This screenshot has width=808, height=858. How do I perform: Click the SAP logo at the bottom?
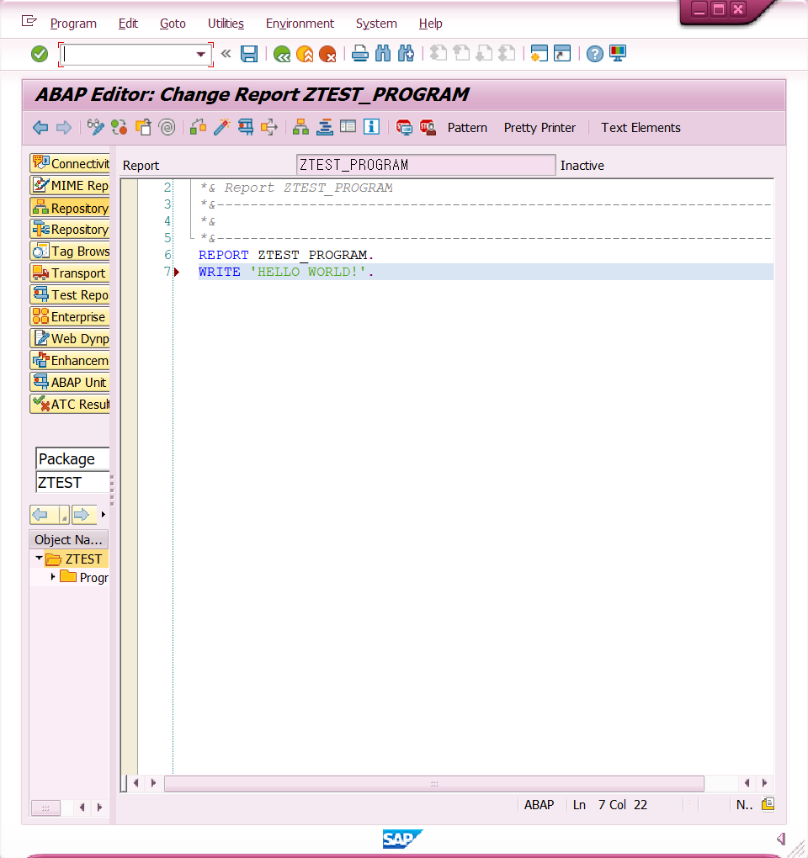pos(403,839)
